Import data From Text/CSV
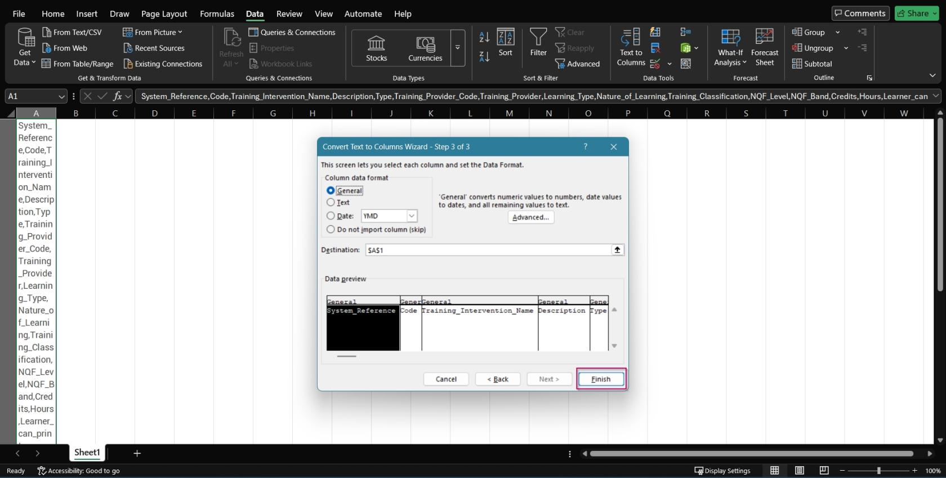The width and height of the screenshot is (946, 478). [x=72, y=32]
